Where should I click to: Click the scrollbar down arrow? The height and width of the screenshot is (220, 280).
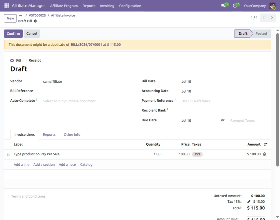click(277, 217)
